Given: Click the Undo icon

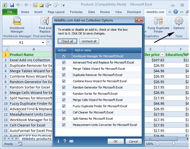Looking at the screenshot, I should (18, 5).
